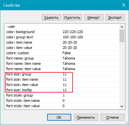Select the font size: group row
Image resolution: width=129 pixels, height=125 pixels.
click(62, 74)
